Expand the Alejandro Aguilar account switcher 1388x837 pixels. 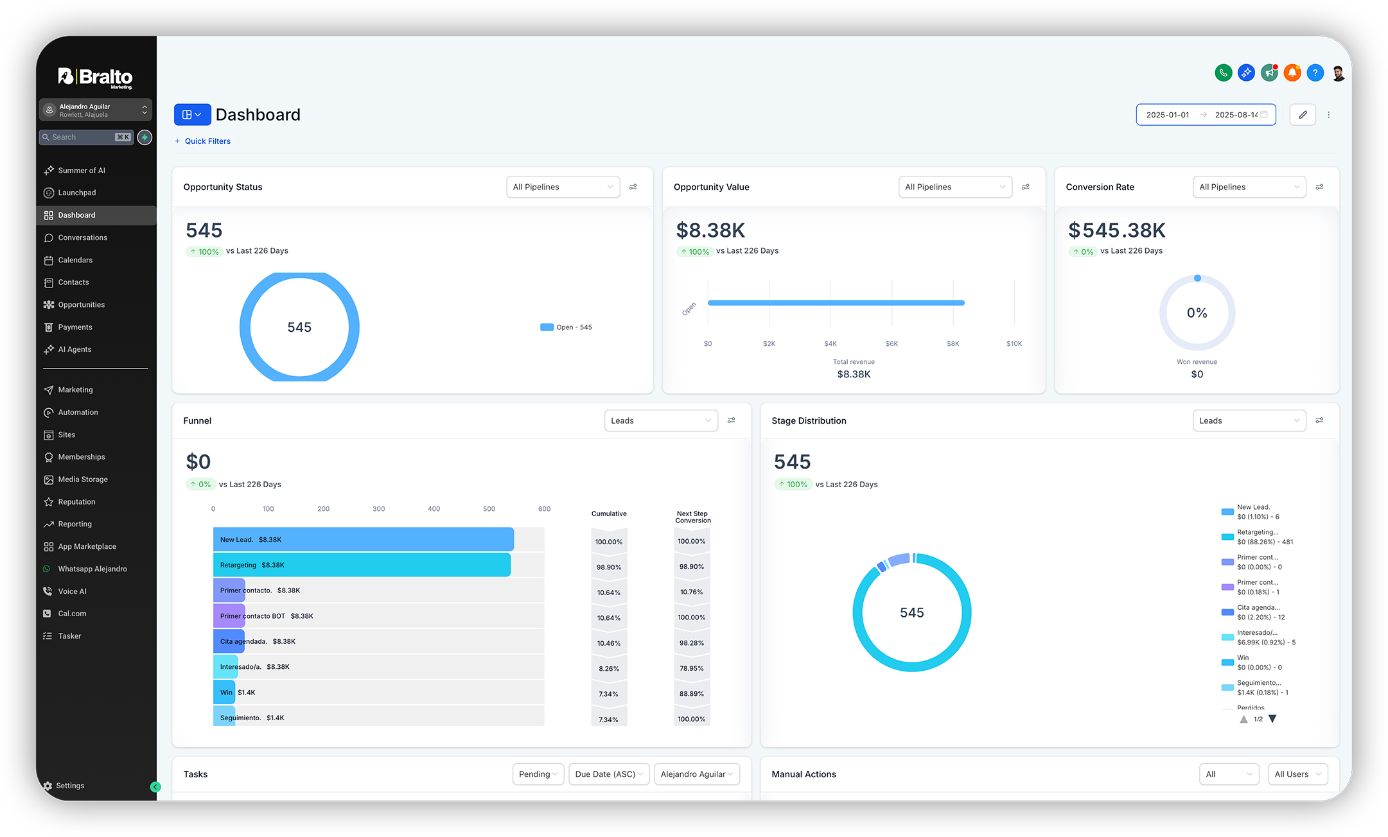pos(95,110)
